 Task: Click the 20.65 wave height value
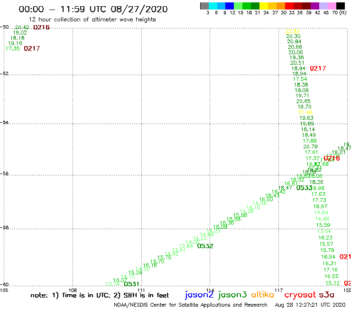[303, 101]
